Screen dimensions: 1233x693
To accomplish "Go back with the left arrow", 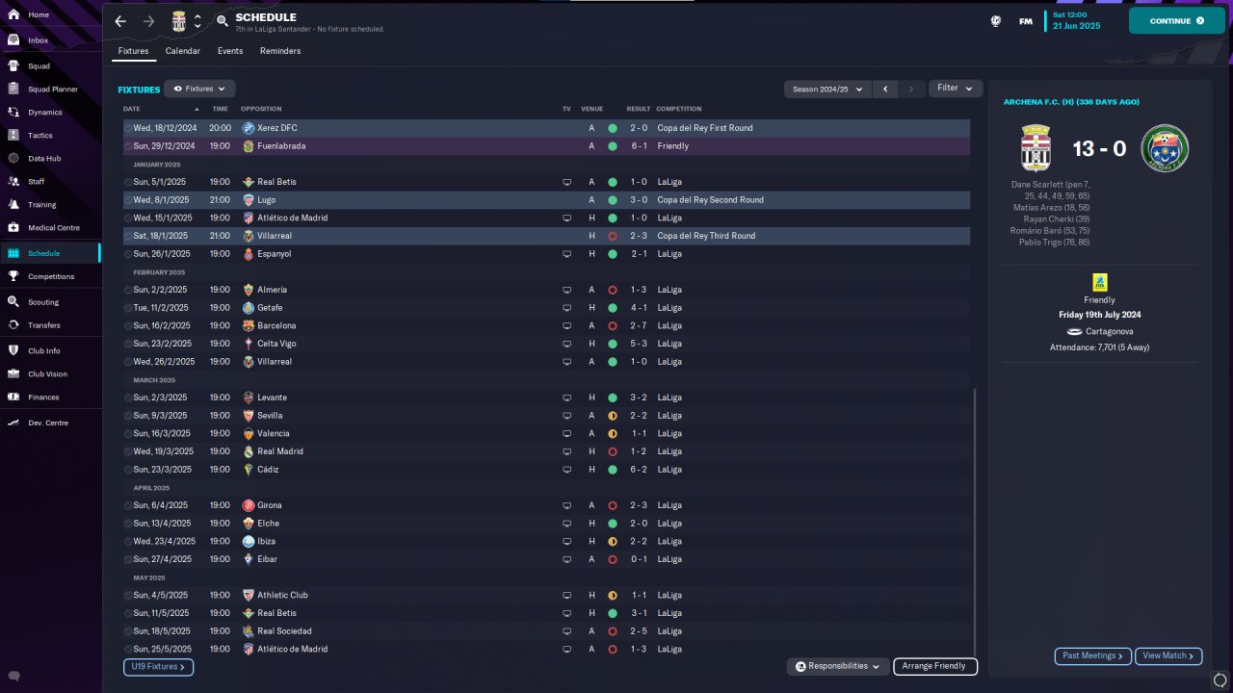I will (120, 21).
